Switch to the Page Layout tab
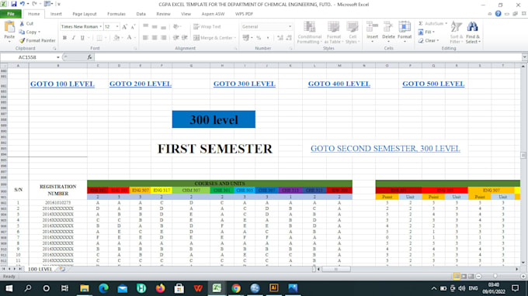 tap(85, 14)
